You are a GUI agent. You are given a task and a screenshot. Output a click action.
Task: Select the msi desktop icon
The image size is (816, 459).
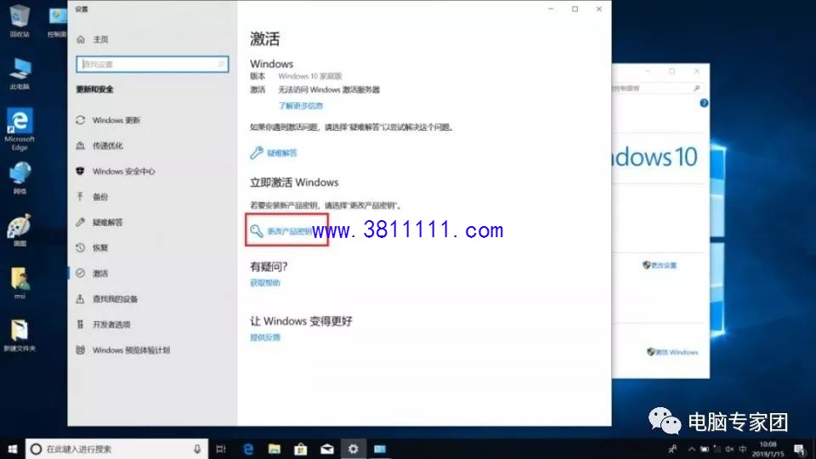20,283
